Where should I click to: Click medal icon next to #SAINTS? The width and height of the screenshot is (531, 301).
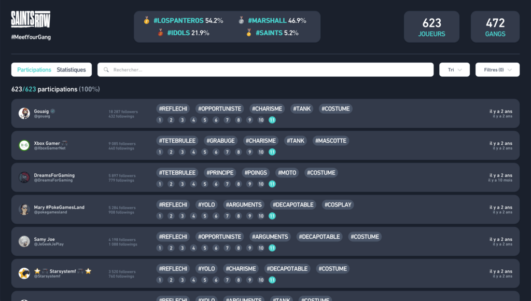click(x=249, y=33)
